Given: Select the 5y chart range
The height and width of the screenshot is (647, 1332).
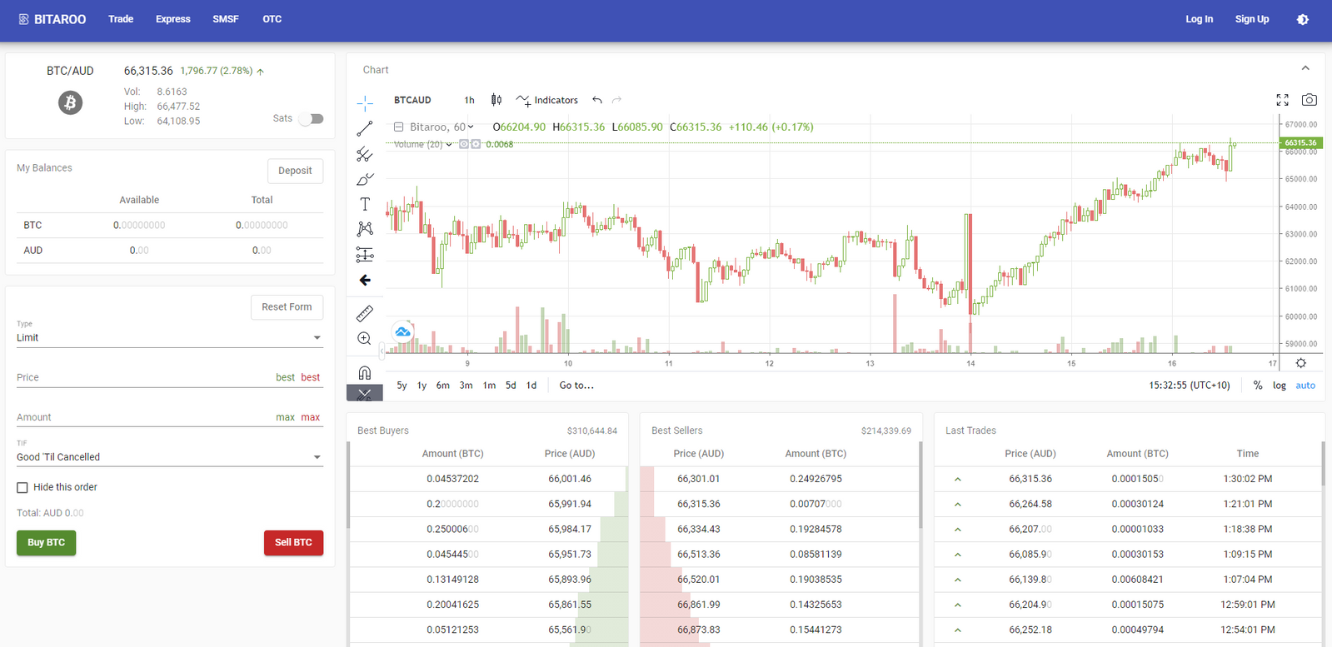Looking at the screenshot, I should [x=402, y=386].
